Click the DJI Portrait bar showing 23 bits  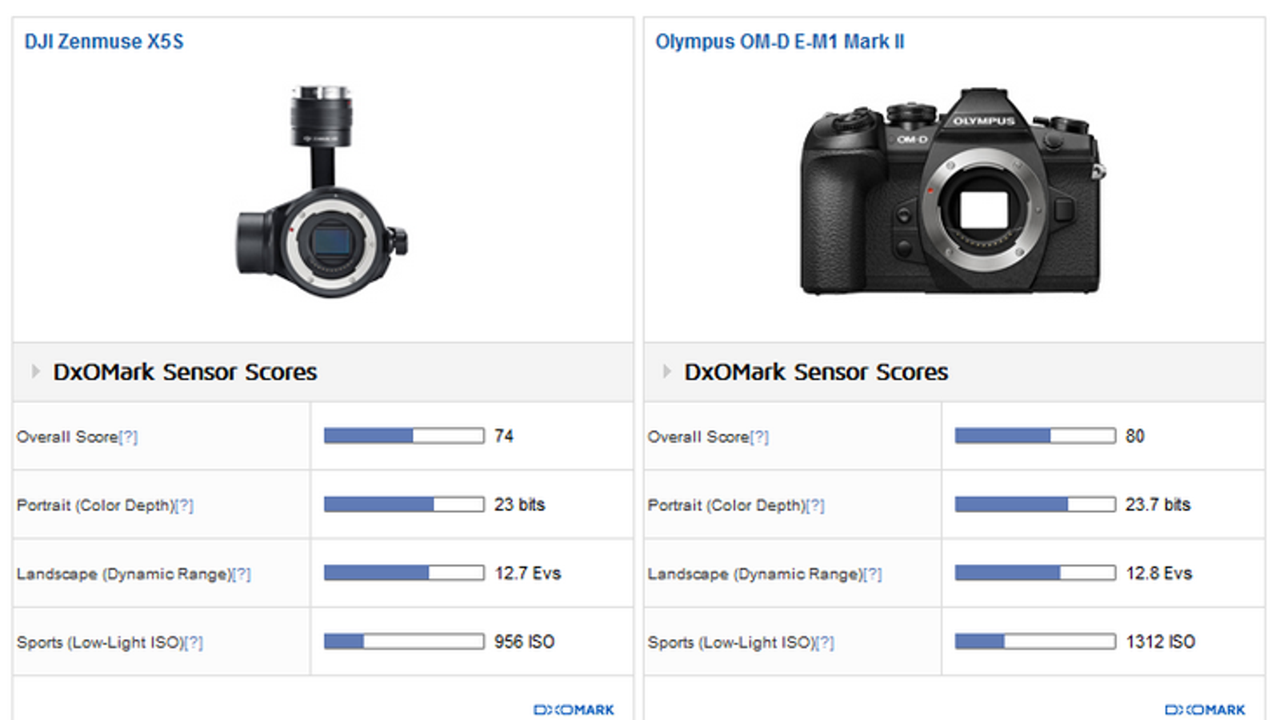[404, 505]
